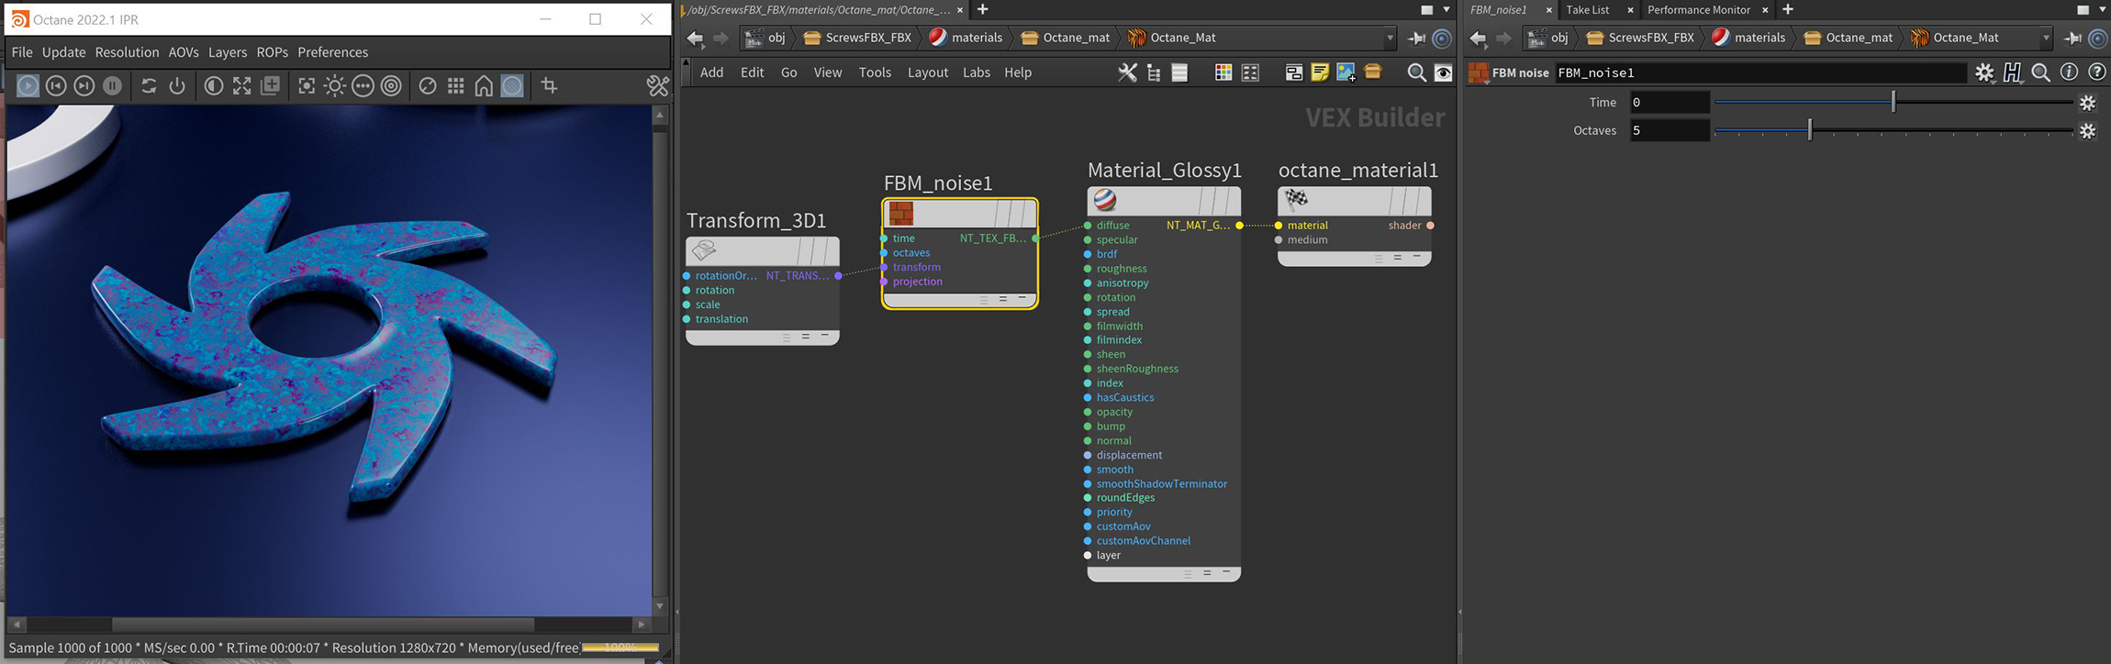Open the parameter gear menu for FBM_noise1
Image resolution: width=2111 pixels, height=664 pixels.
pos(1984,72)
